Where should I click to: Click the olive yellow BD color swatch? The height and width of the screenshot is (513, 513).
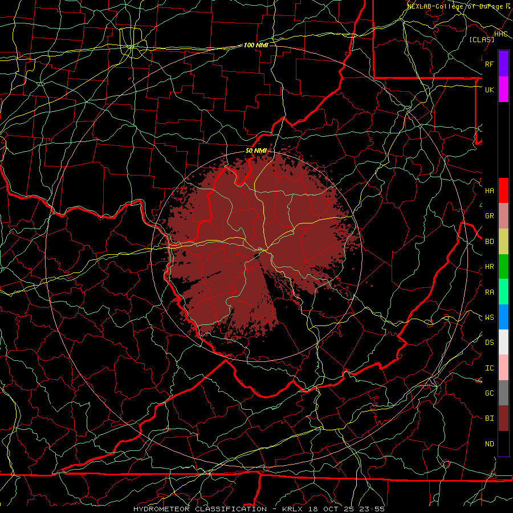tap(503, 242)
